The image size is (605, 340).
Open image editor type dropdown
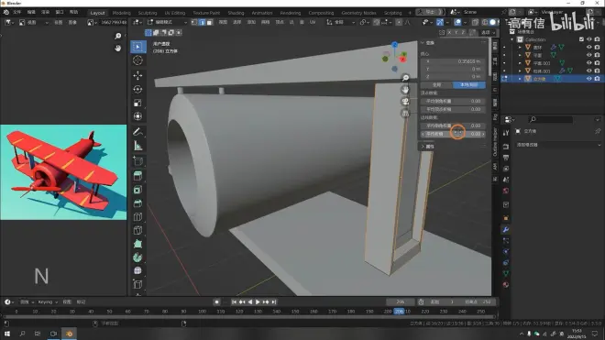pos(8,22)
